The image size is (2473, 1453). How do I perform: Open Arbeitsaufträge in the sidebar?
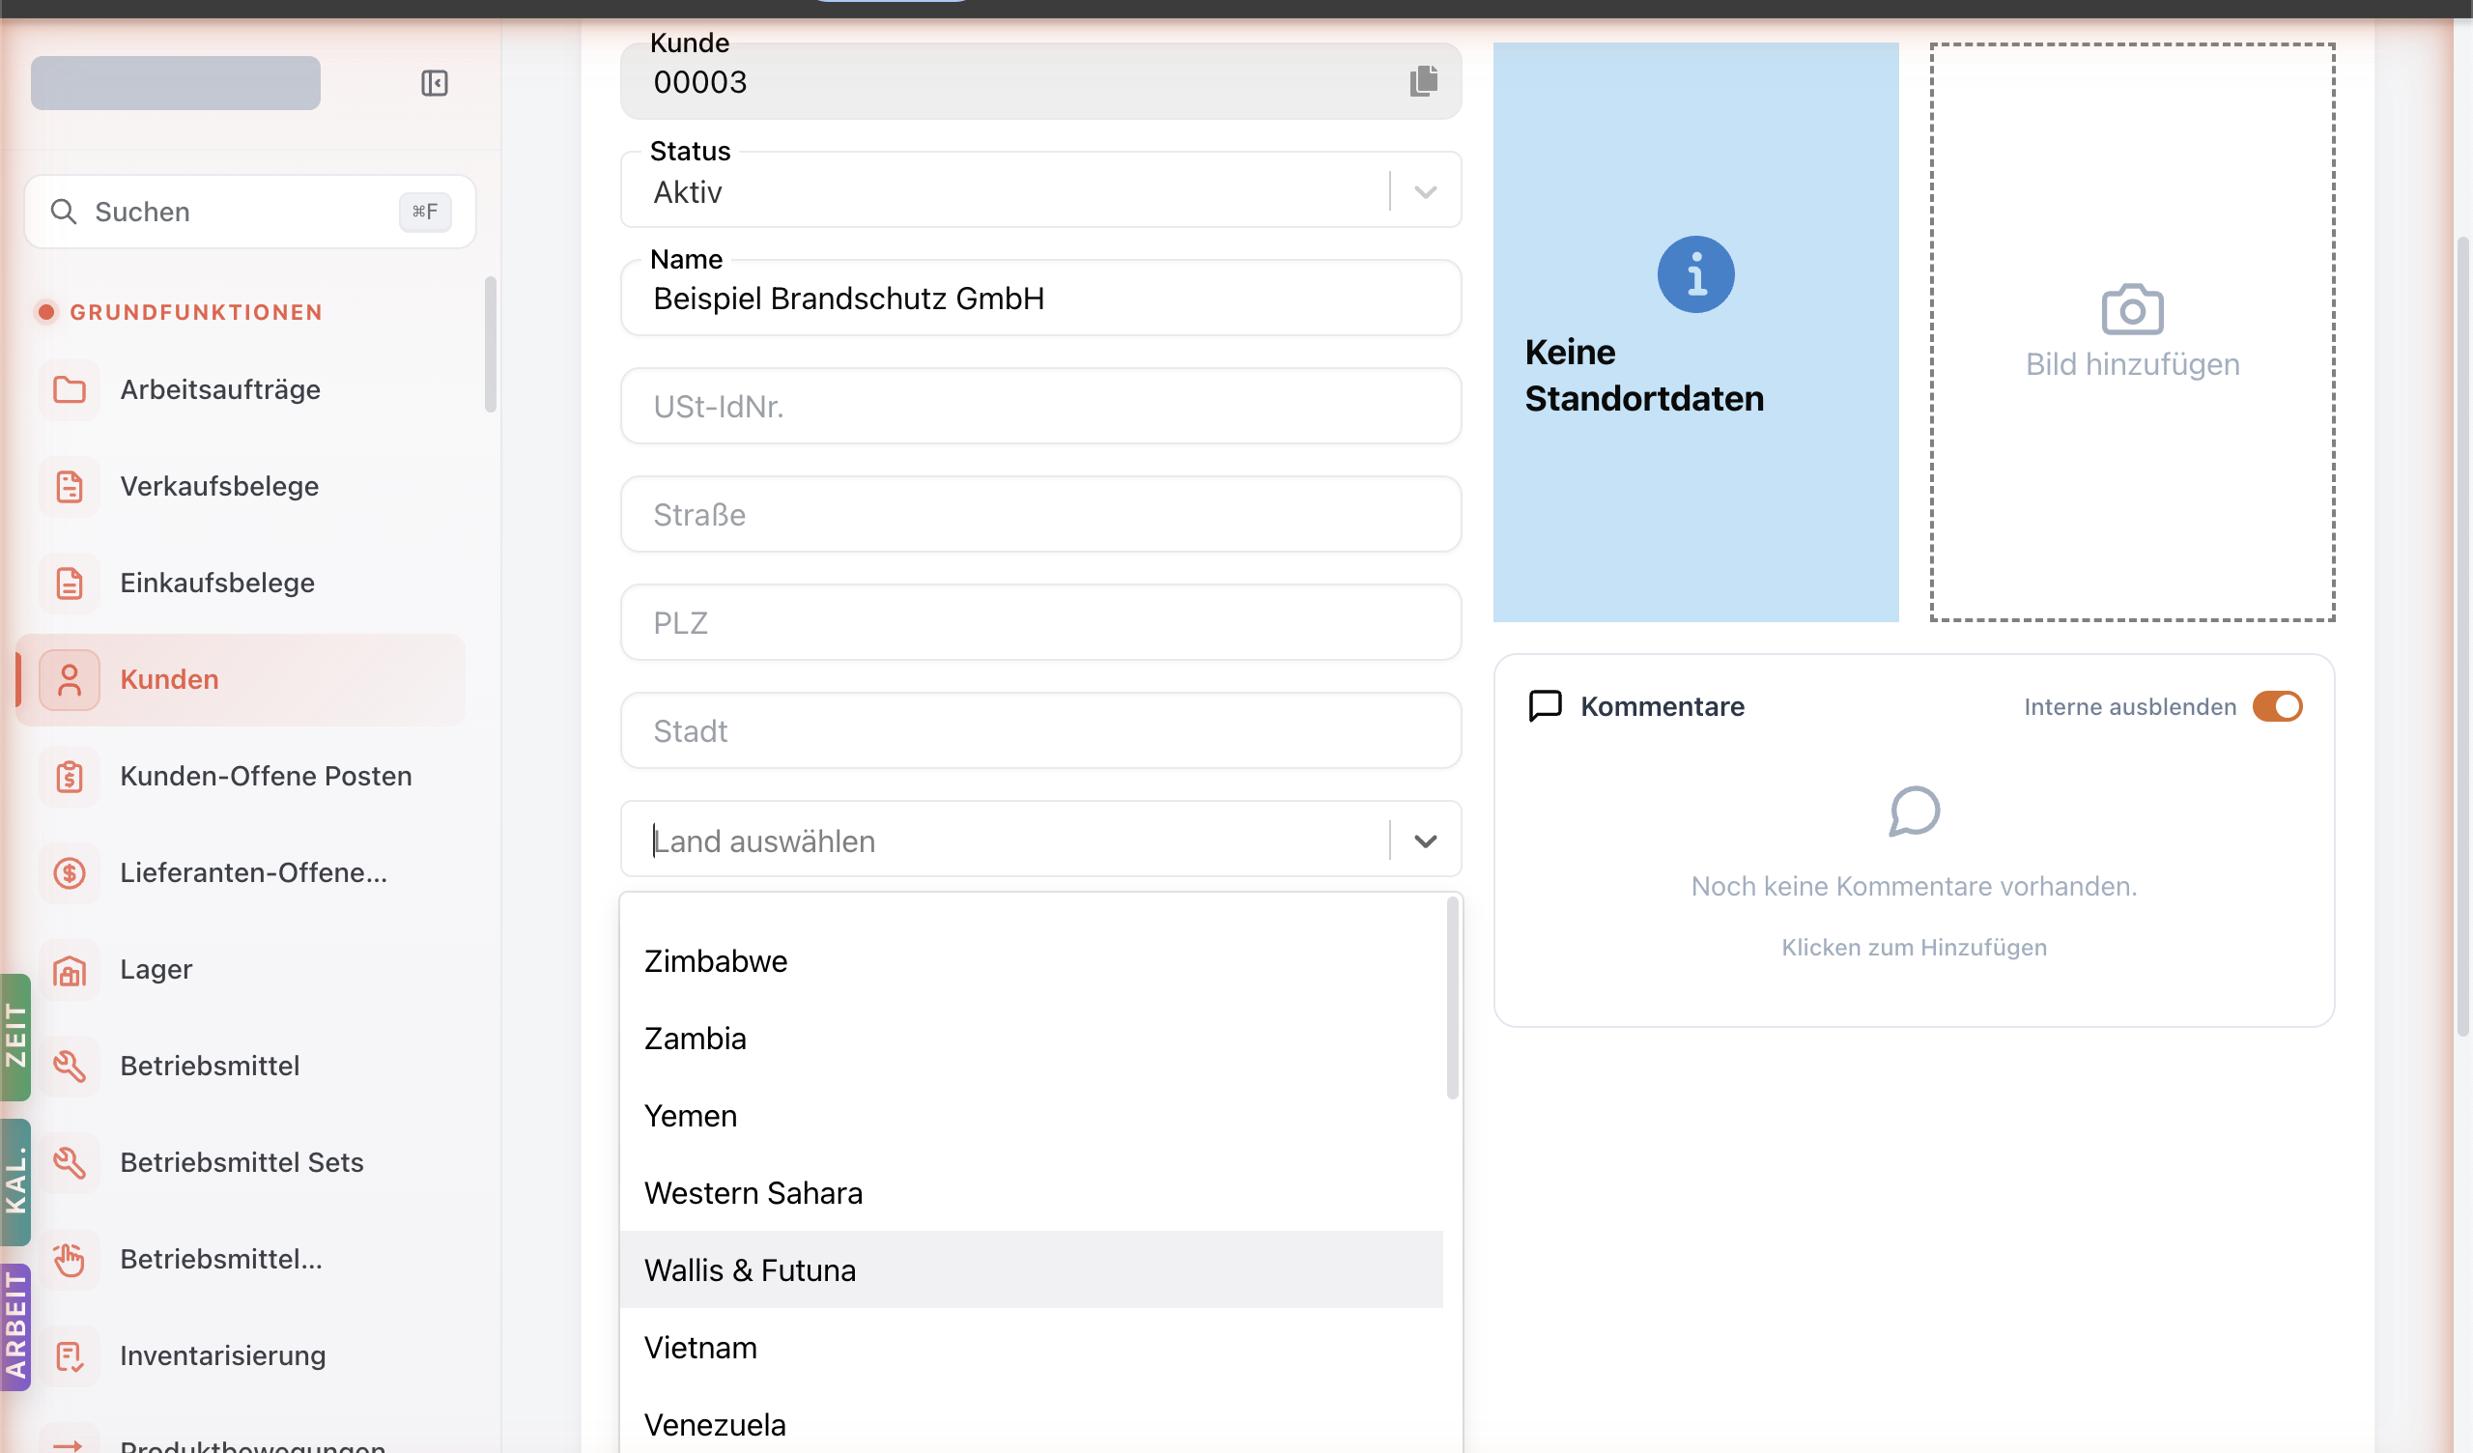[x=241, y=389]
